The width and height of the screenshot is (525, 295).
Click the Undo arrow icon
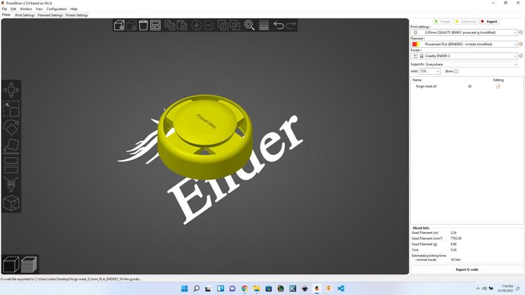point(278,25)
